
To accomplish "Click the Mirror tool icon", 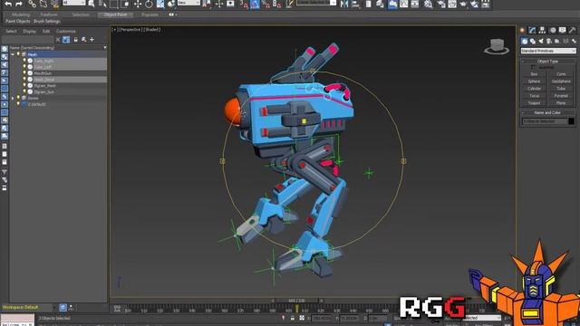I will tap(344, 4).
